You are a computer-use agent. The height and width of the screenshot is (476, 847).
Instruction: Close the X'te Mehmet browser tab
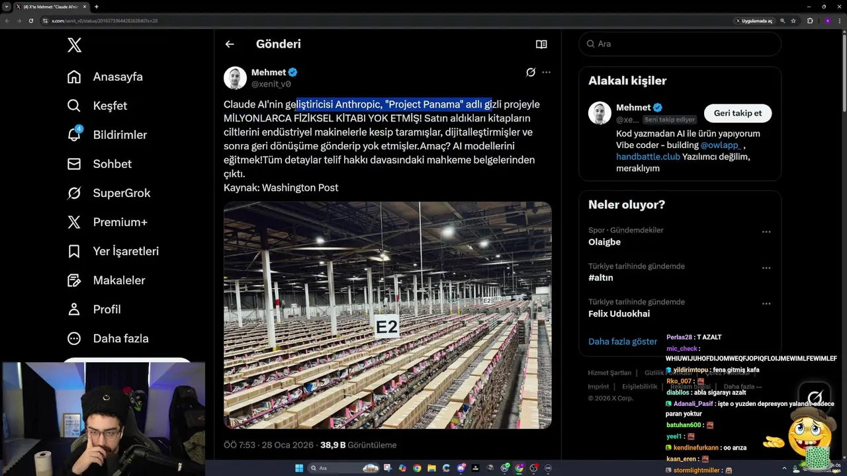85,7
